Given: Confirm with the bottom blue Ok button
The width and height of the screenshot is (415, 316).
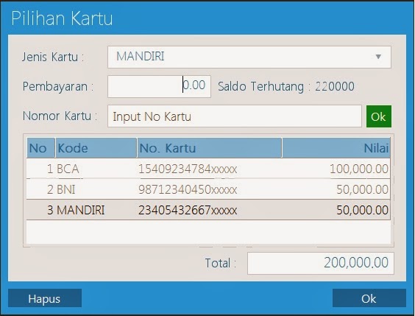Looking at the screenshot, I should click(x=369, y=298).
